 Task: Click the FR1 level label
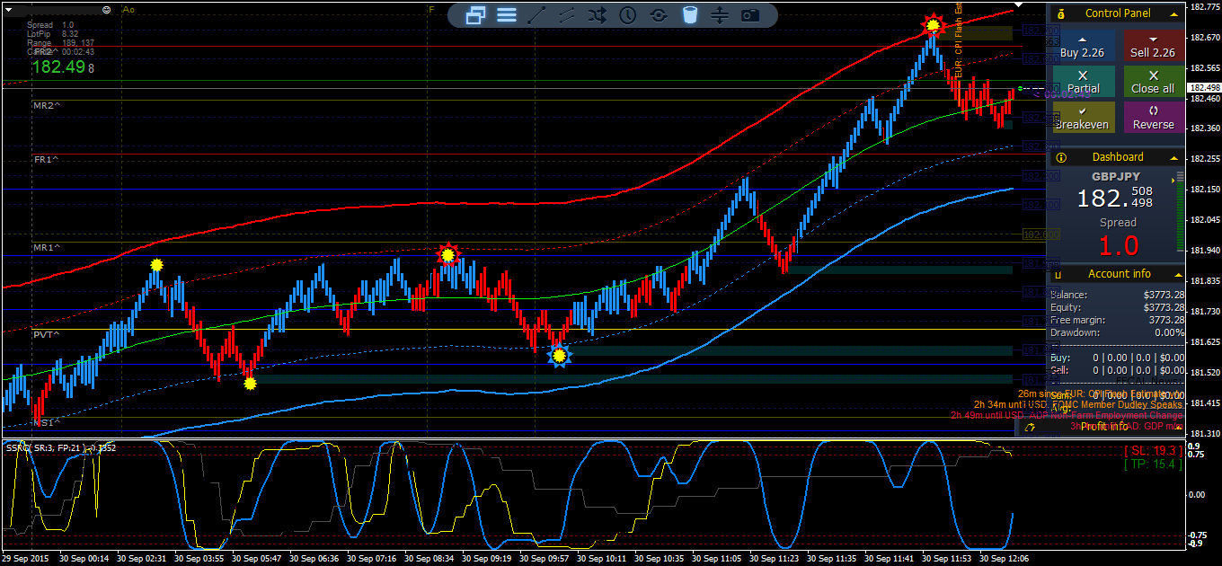click(x=47, y=159)
